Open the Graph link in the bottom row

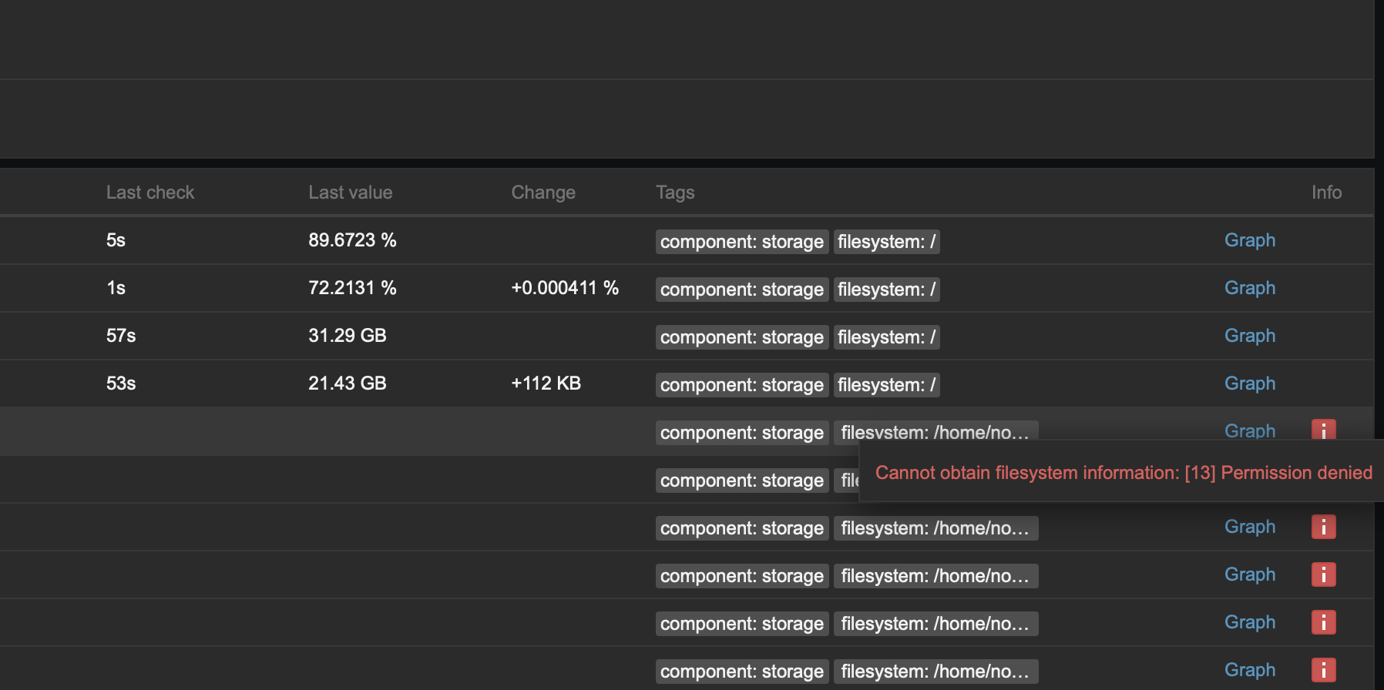[x=1249, y=670]
